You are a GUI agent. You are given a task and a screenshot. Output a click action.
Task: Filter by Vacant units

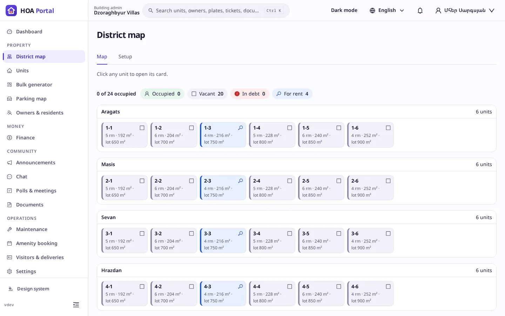pyautogui.click(x=207, y=94)
